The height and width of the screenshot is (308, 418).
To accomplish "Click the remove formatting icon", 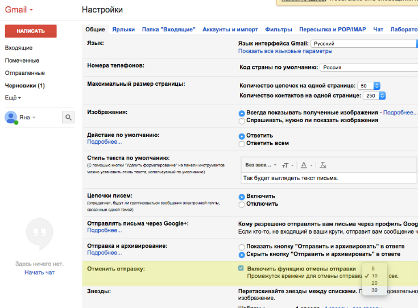I will click(x=323, y=165).
